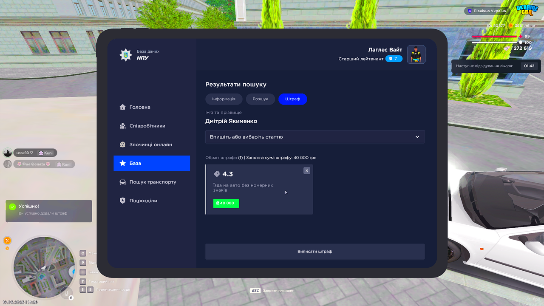Click the Kuni tag beside LAGLES
Image resolution: width=544 pixels, height=306 pixels.
tap(46, 153)
